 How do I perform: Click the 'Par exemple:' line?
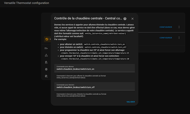click(x=61, y=39)
